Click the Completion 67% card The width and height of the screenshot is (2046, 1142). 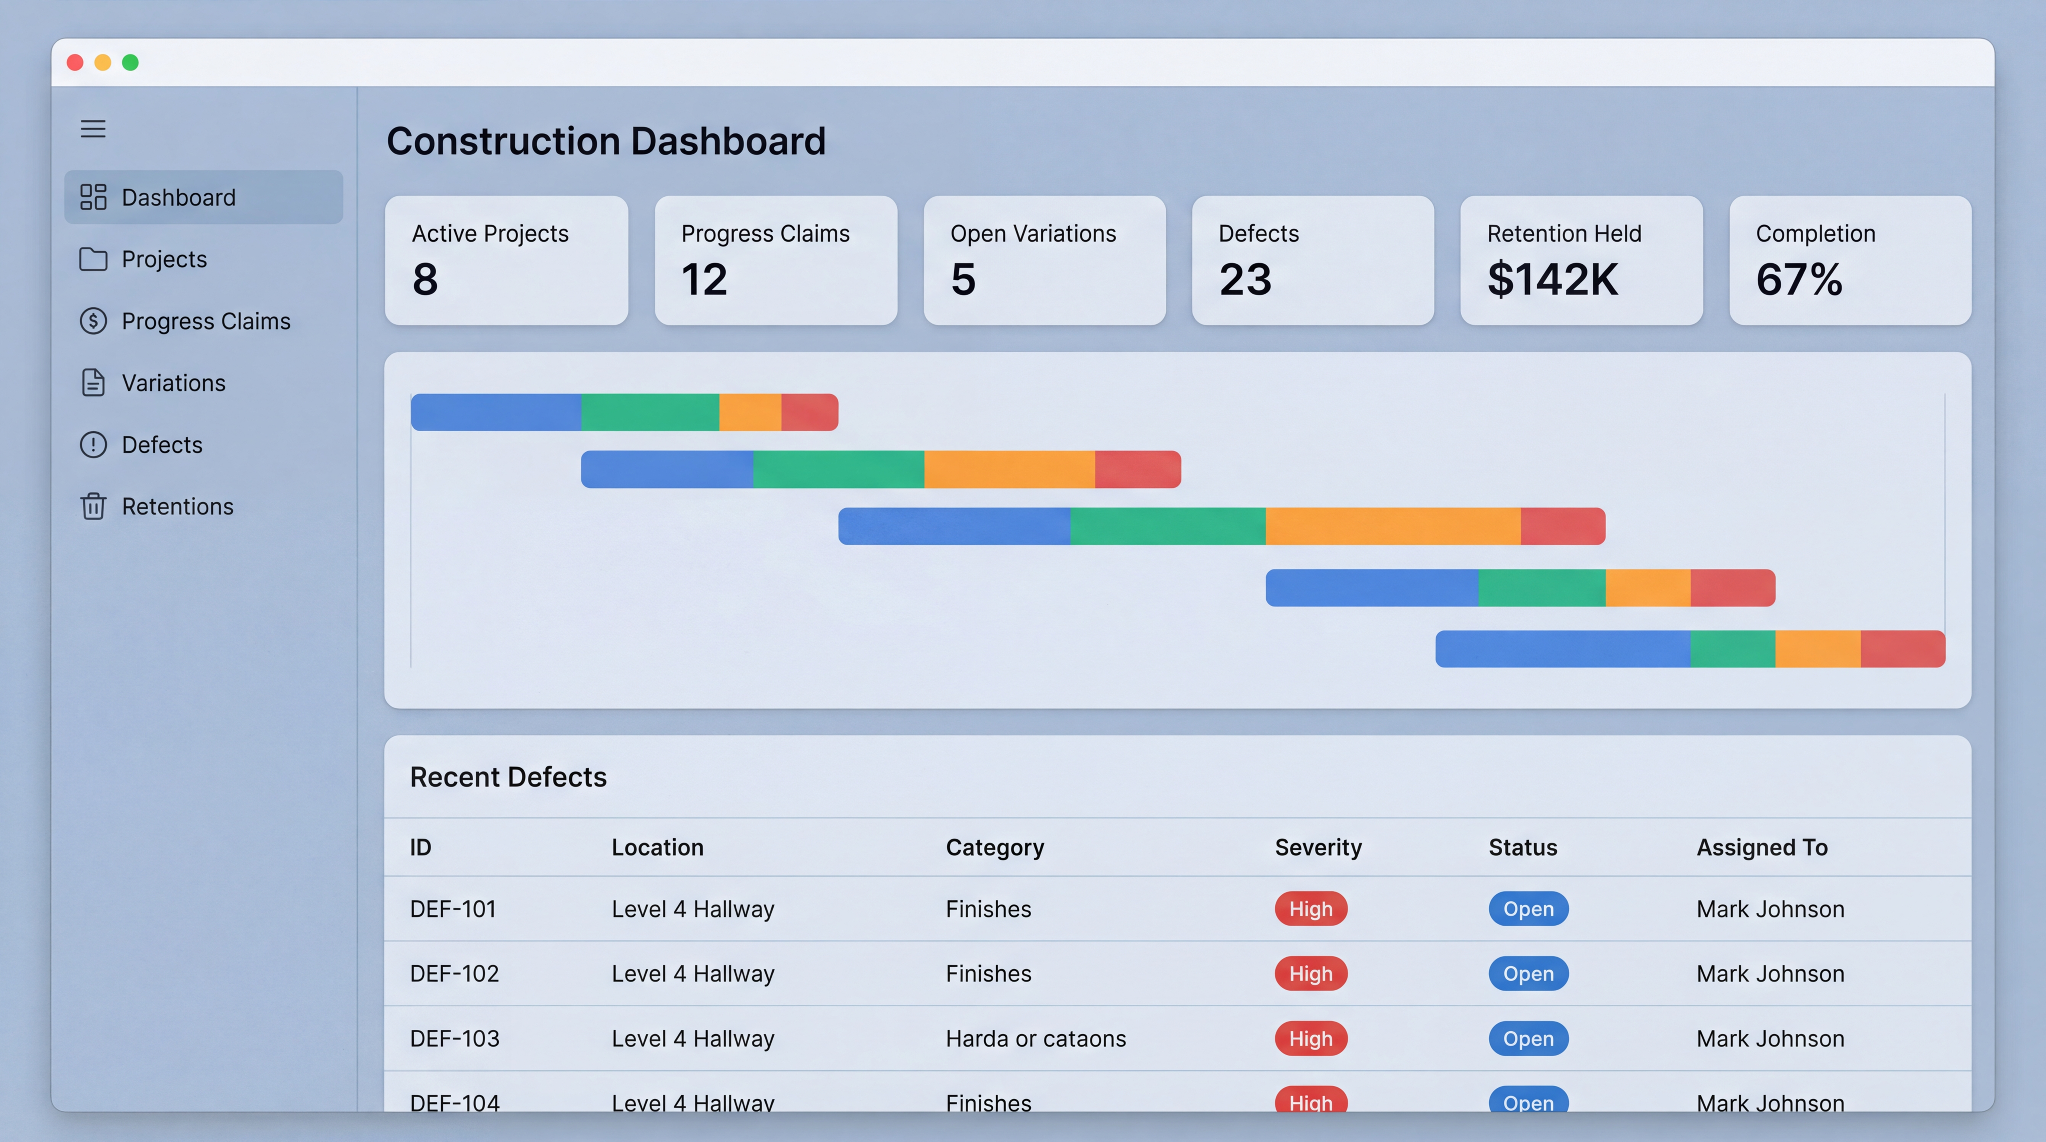[1850, 261]
